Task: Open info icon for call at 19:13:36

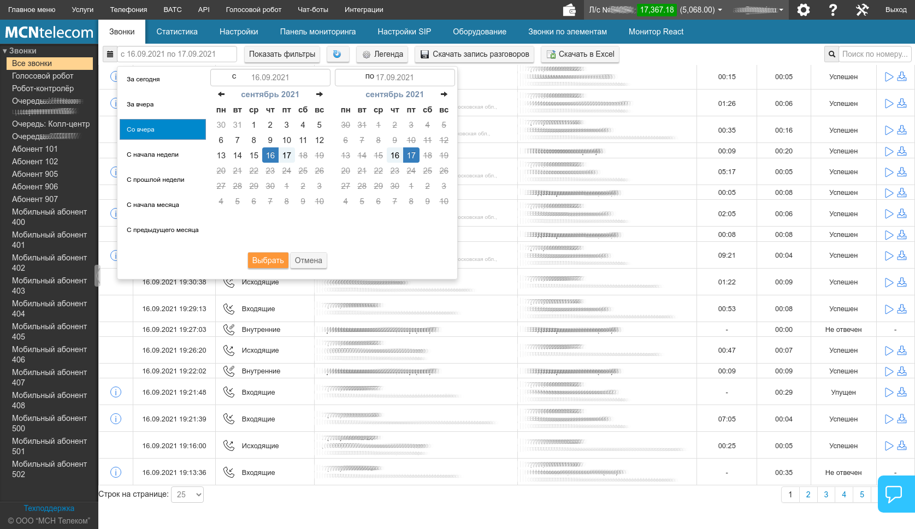Action: pos(116,472)
